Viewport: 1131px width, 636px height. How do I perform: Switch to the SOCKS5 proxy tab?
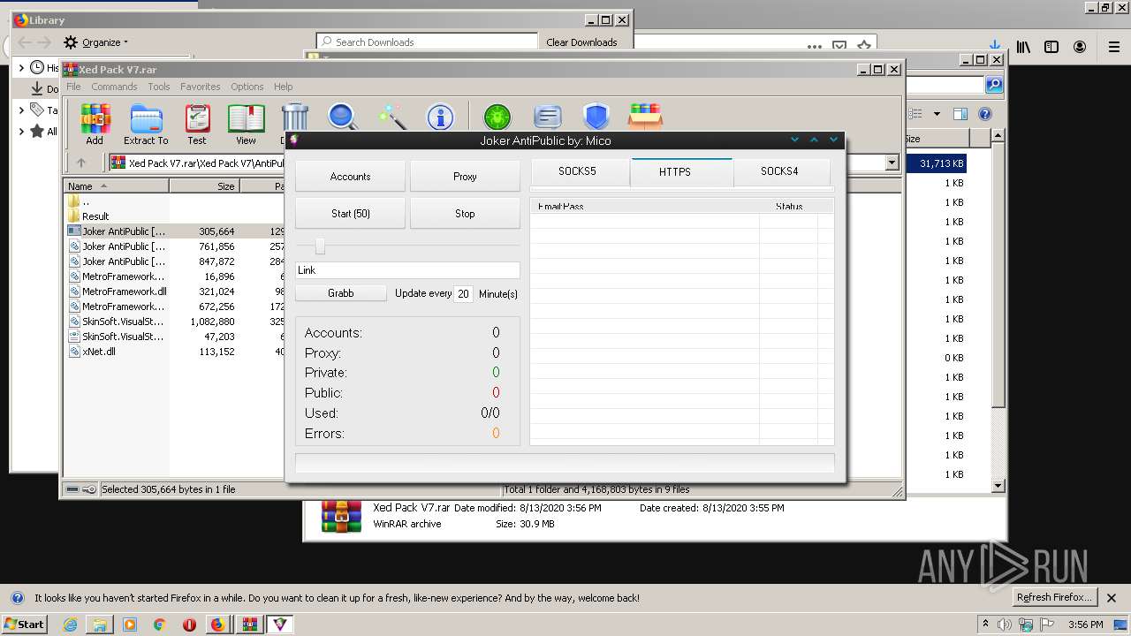point(578,171)
